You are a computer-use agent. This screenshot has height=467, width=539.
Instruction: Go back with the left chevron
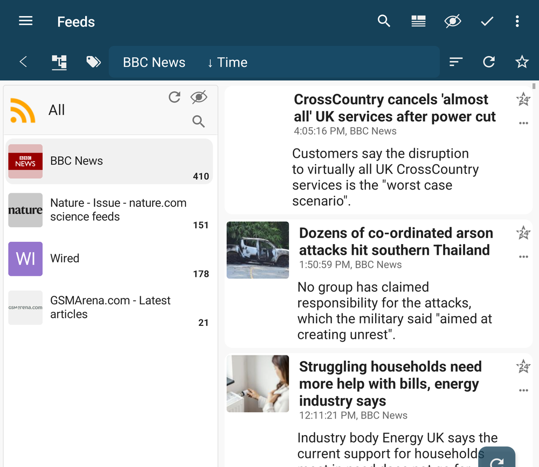(23, 62)
